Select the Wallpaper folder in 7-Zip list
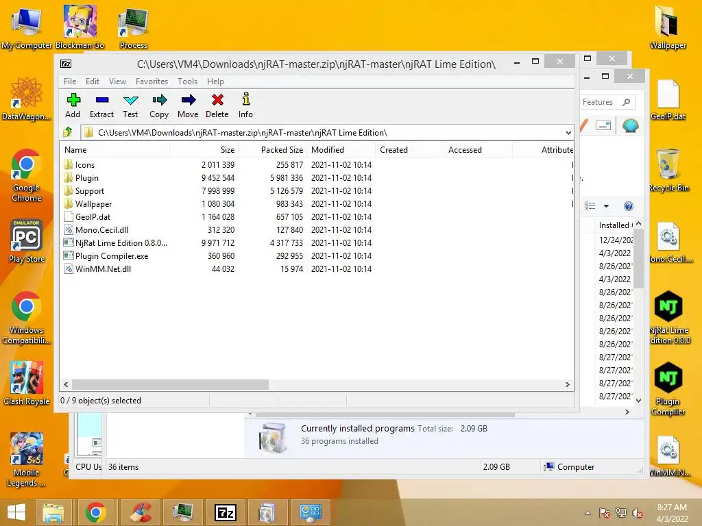 click(316, 203)
